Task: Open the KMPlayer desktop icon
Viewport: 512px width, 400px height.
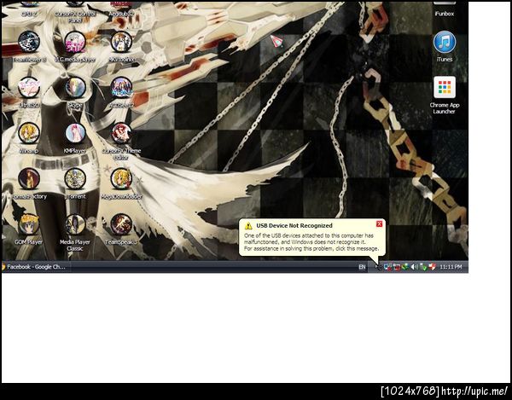Action: click(x=75, y=133)
